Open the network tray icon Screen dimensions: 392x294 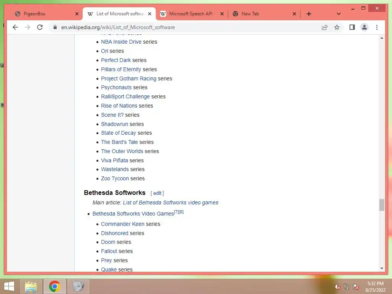tap(347, 287)
